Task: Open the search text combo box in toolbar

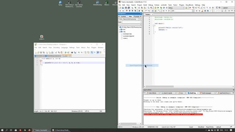Action: pos(184,11)
